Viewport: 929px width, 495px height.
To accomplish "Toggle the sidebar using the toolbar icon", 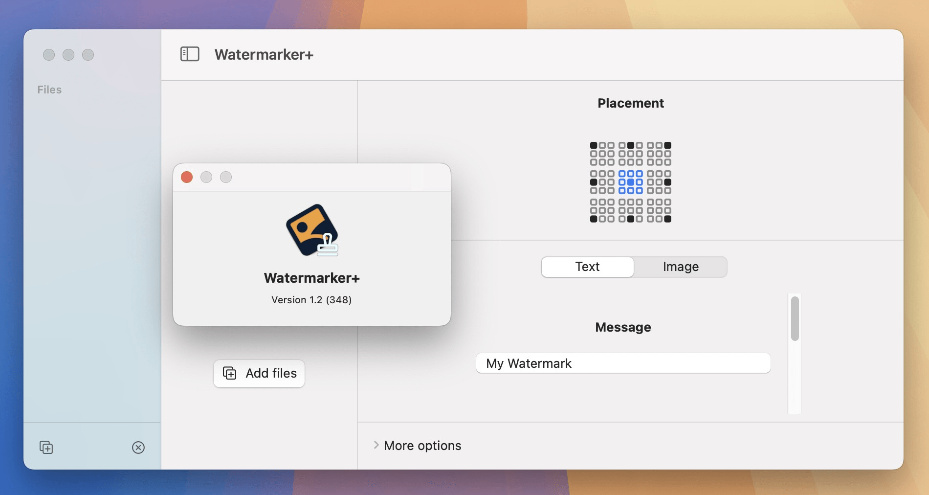I will (190, 54).
